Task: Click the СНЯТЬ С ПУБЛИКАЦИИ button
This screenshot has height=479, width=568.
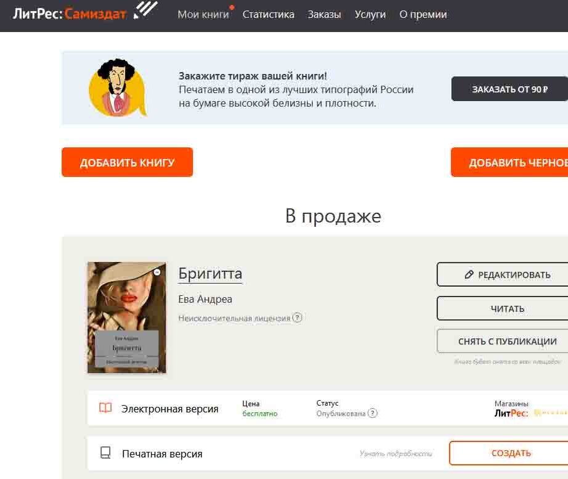Action: click(x=503, y=341)
